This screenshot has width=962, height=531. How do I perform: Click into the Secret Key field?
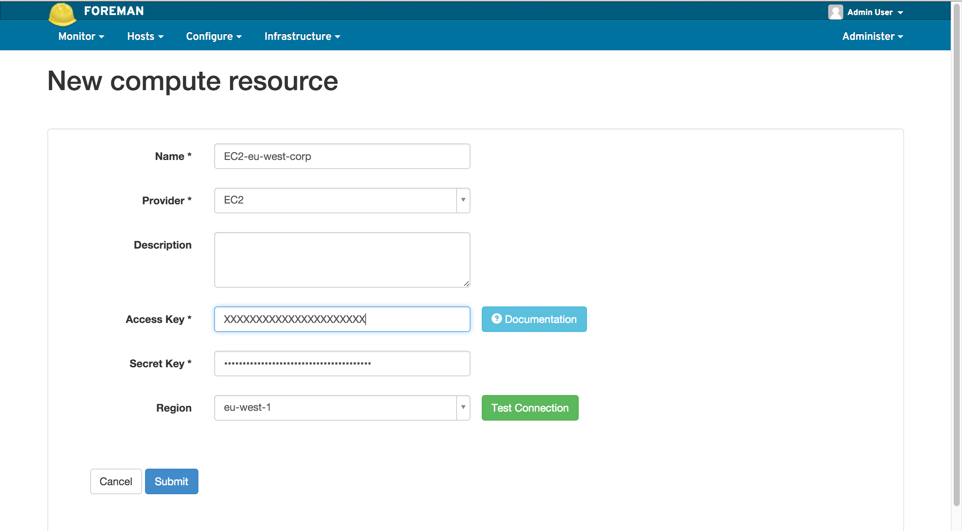pyautogui.click(x=342, y=363)
